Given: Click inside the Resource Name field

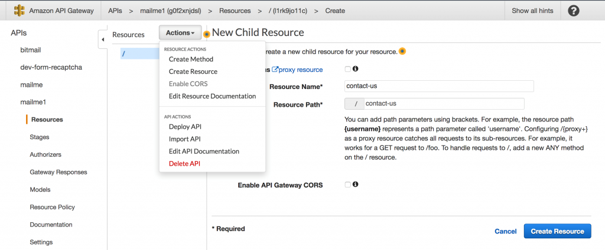Looking at the screenshot, I should coord(439,86).
